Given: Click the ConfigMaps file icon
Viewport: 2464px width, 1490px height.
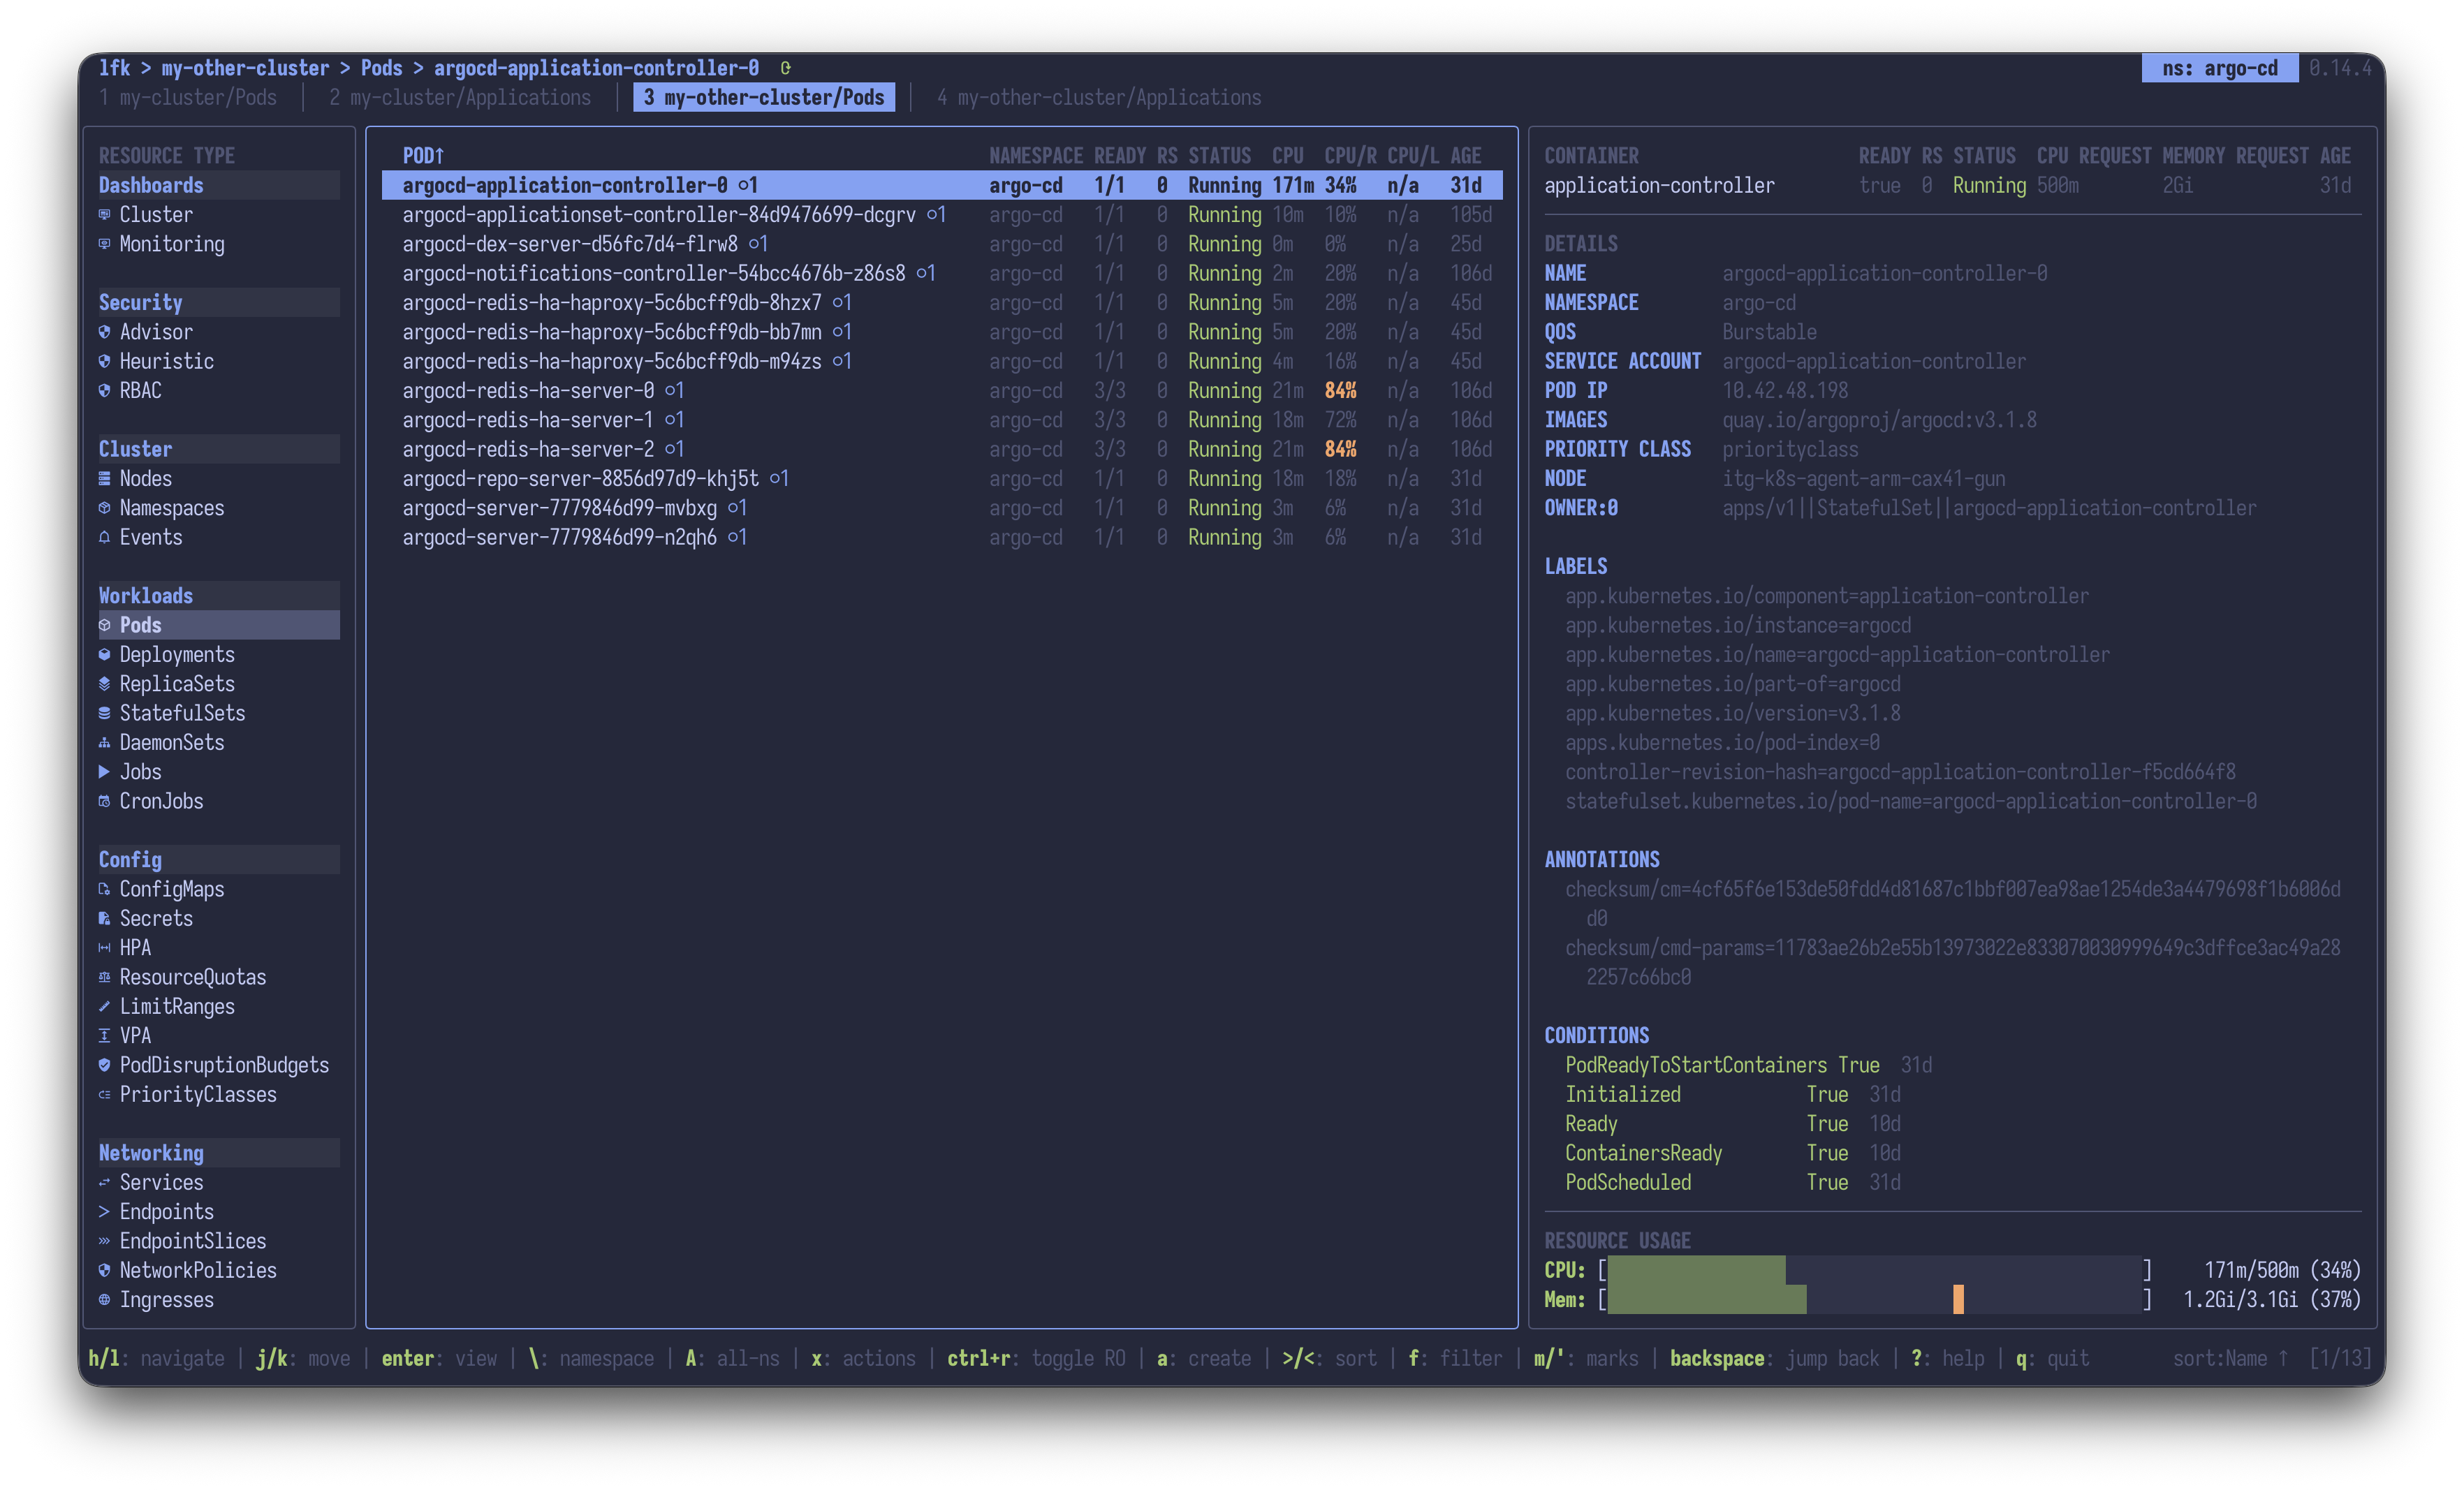Looking at the screenshot, I should click(104, 889).
